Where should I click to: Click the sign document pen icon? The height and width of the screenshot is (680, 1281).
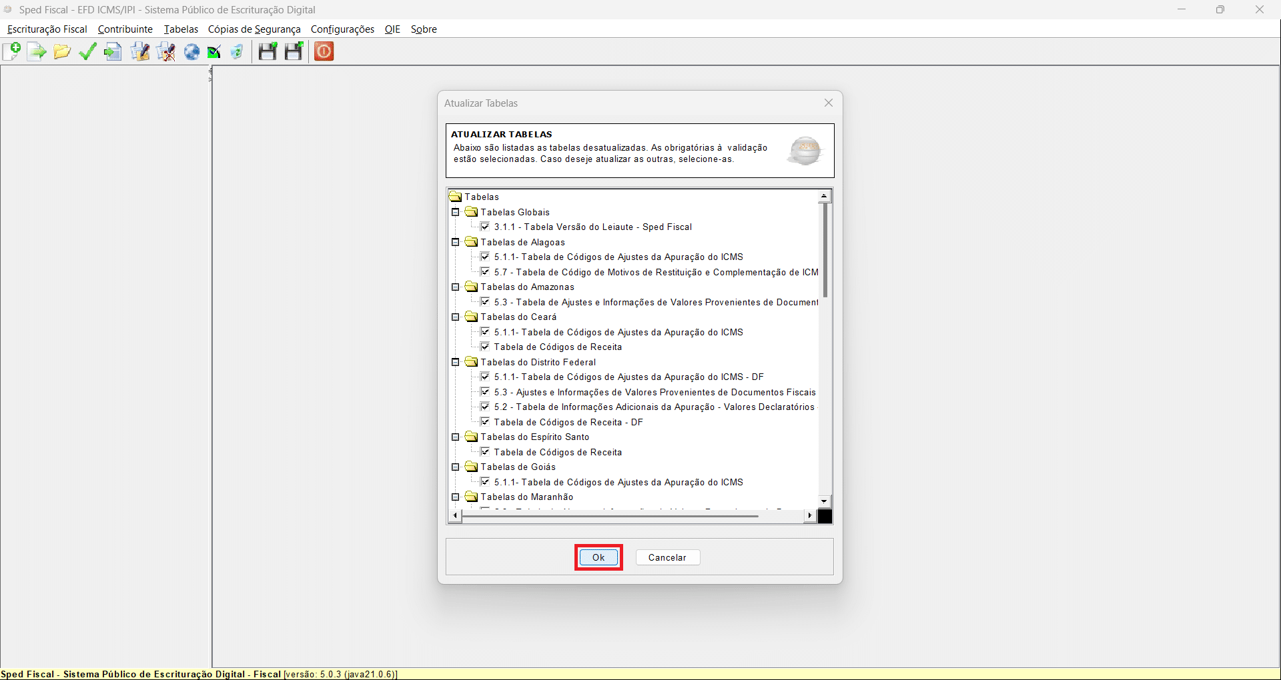139,51
